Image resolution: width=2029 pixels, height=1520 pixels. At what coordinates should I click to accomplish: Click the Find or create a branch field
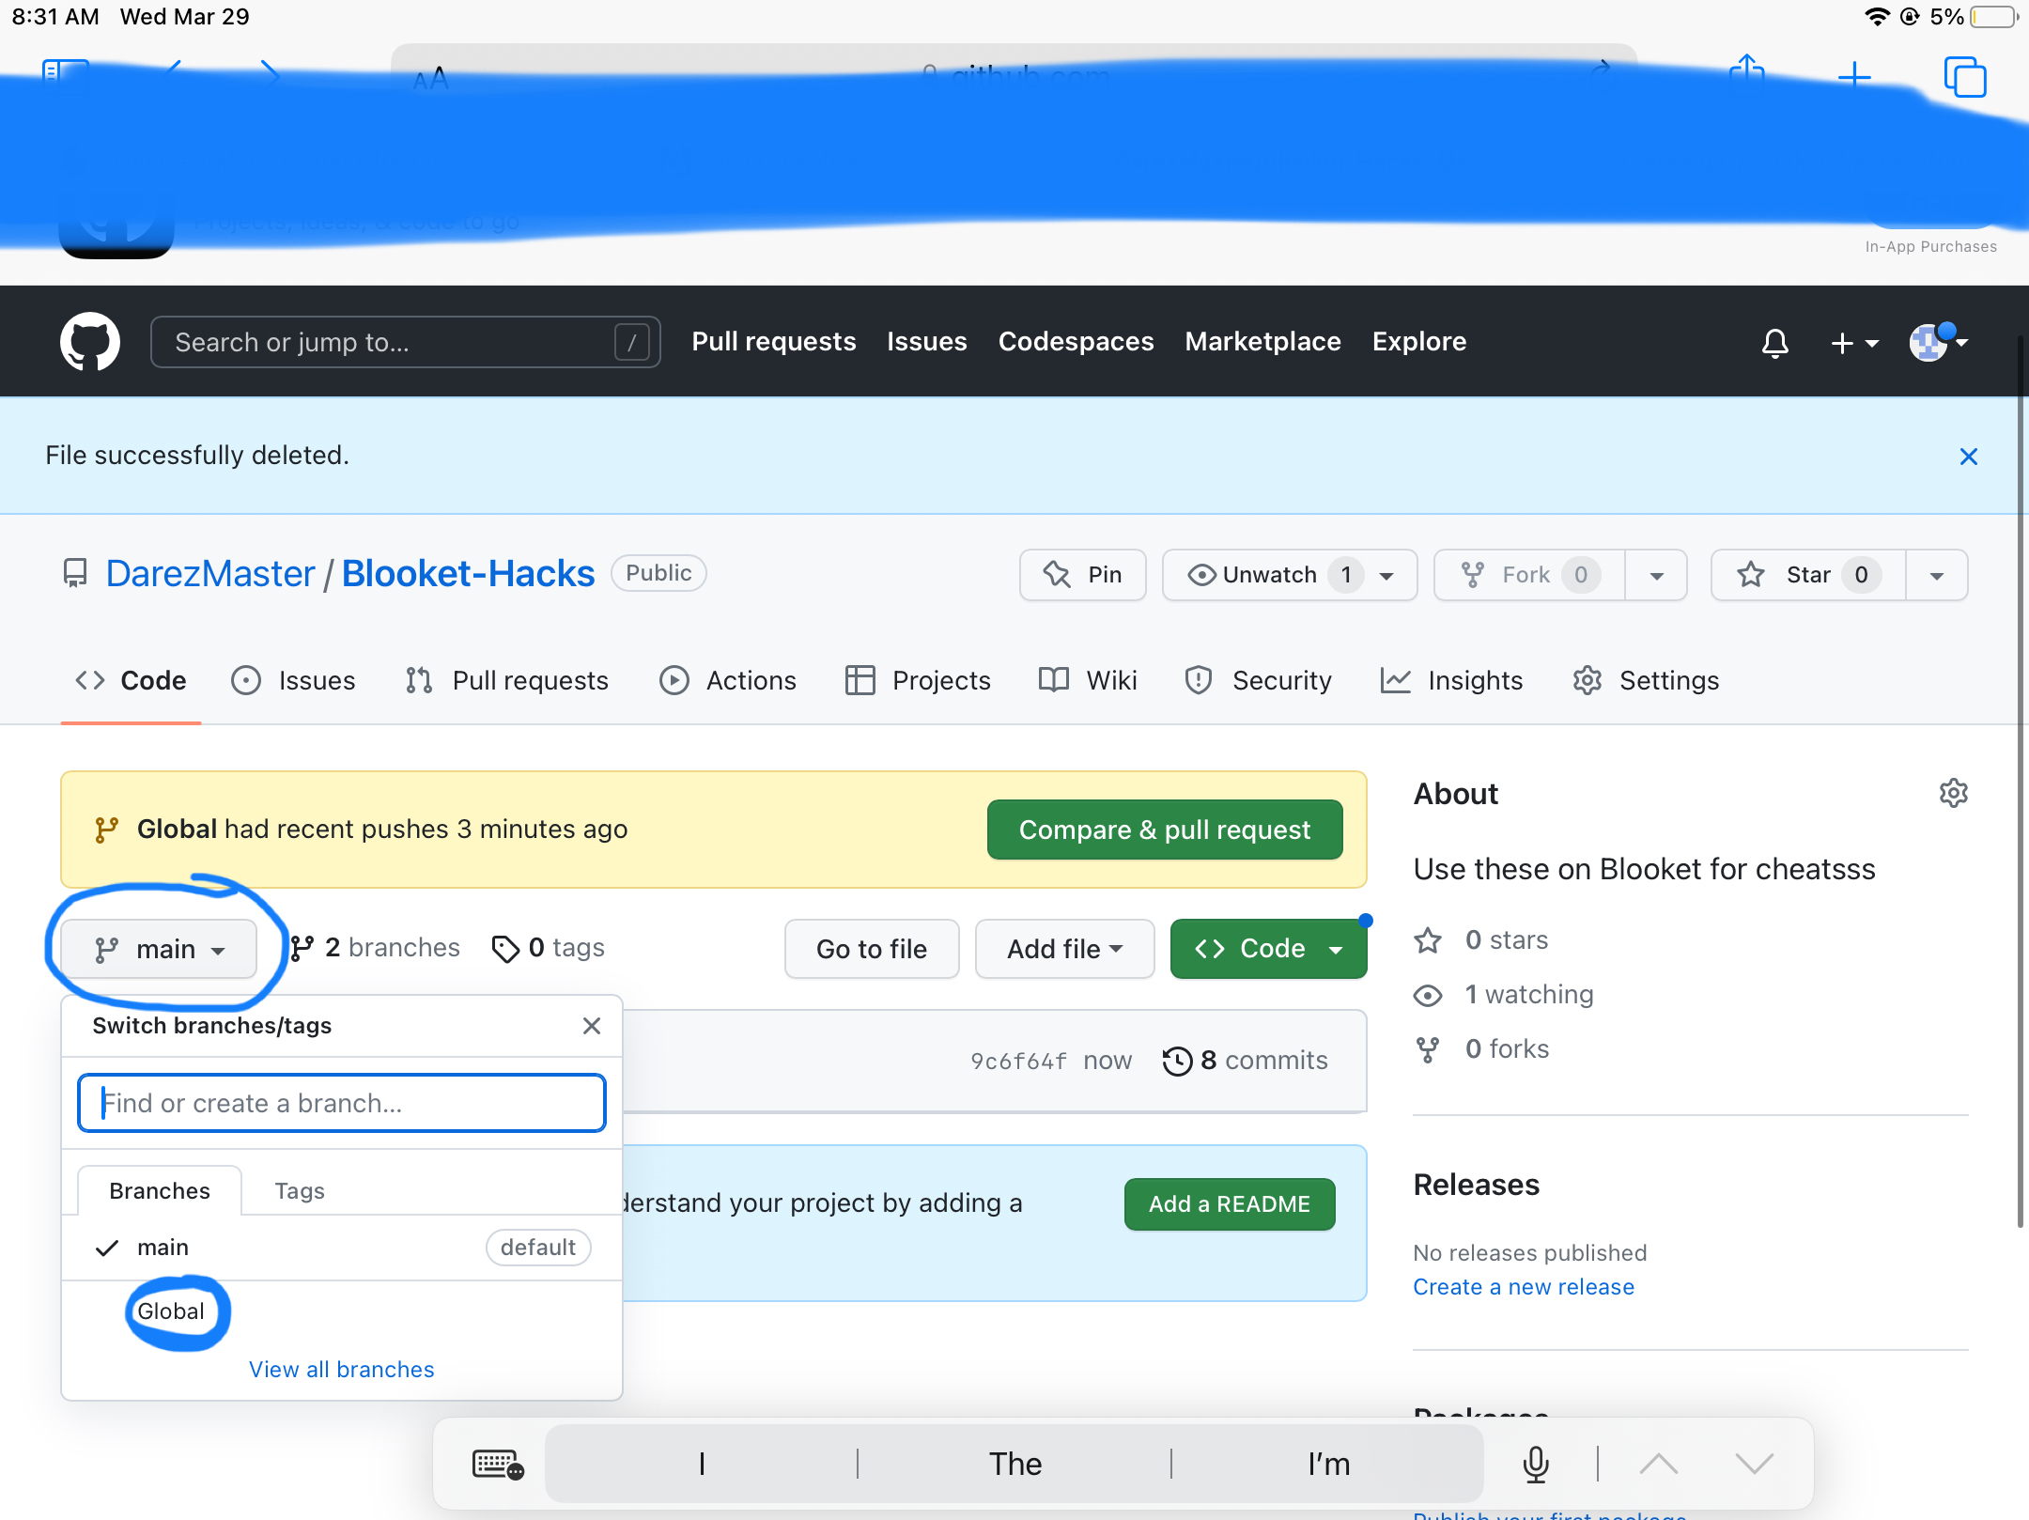(x=342, y=1103)
